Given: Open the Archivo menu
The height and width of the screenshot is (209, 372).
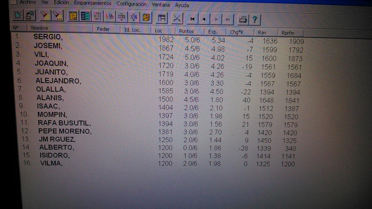Looking at the screenshot, I should pyautogui.click(x=28, y=2).
